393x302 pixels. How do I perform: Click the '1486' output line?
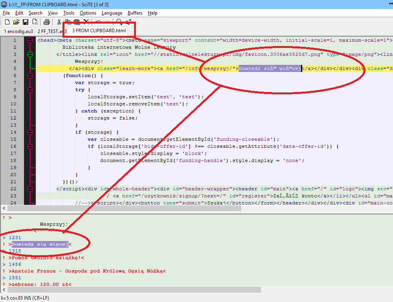coord(15,264)
